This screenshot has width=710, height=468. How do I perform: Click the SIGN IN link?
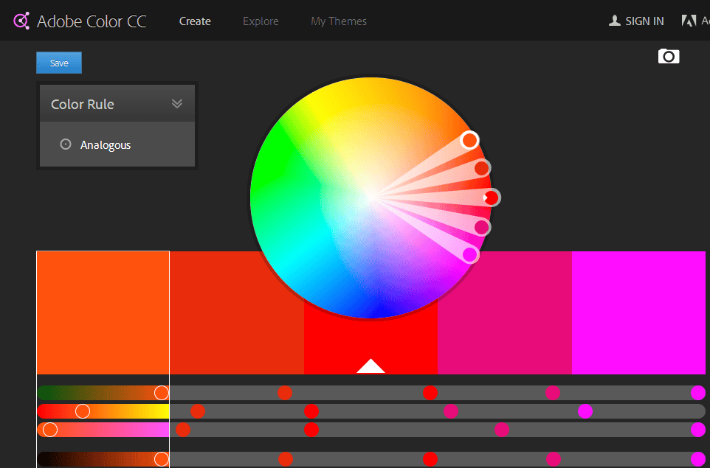click(x=644, y=21)
